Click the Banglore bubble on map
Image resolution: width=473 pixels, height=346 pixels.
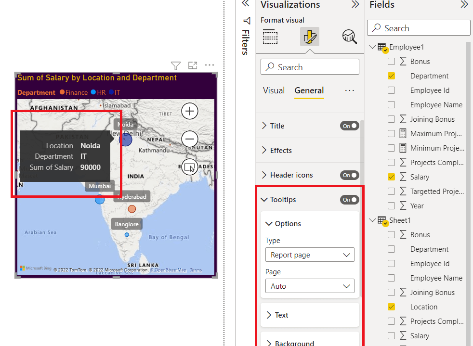pyautogui.click(x=127, y=234)
